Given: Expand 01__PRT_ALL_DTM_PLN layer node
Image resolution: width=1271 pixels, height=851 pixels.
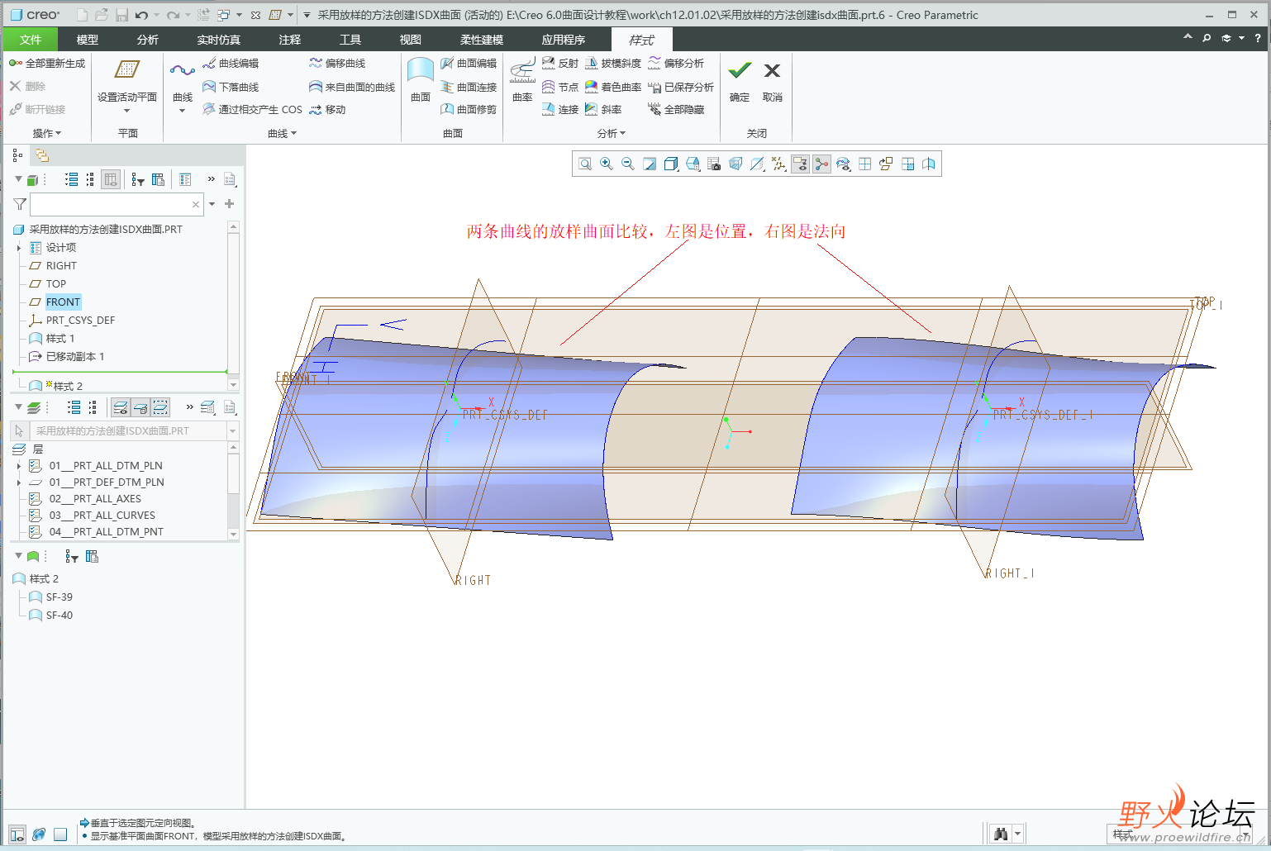Looking at the screenshot, I should tap(19, 466).
